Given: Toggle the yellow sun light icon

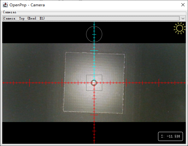Looking at the screenshot, I should [179, 28].
